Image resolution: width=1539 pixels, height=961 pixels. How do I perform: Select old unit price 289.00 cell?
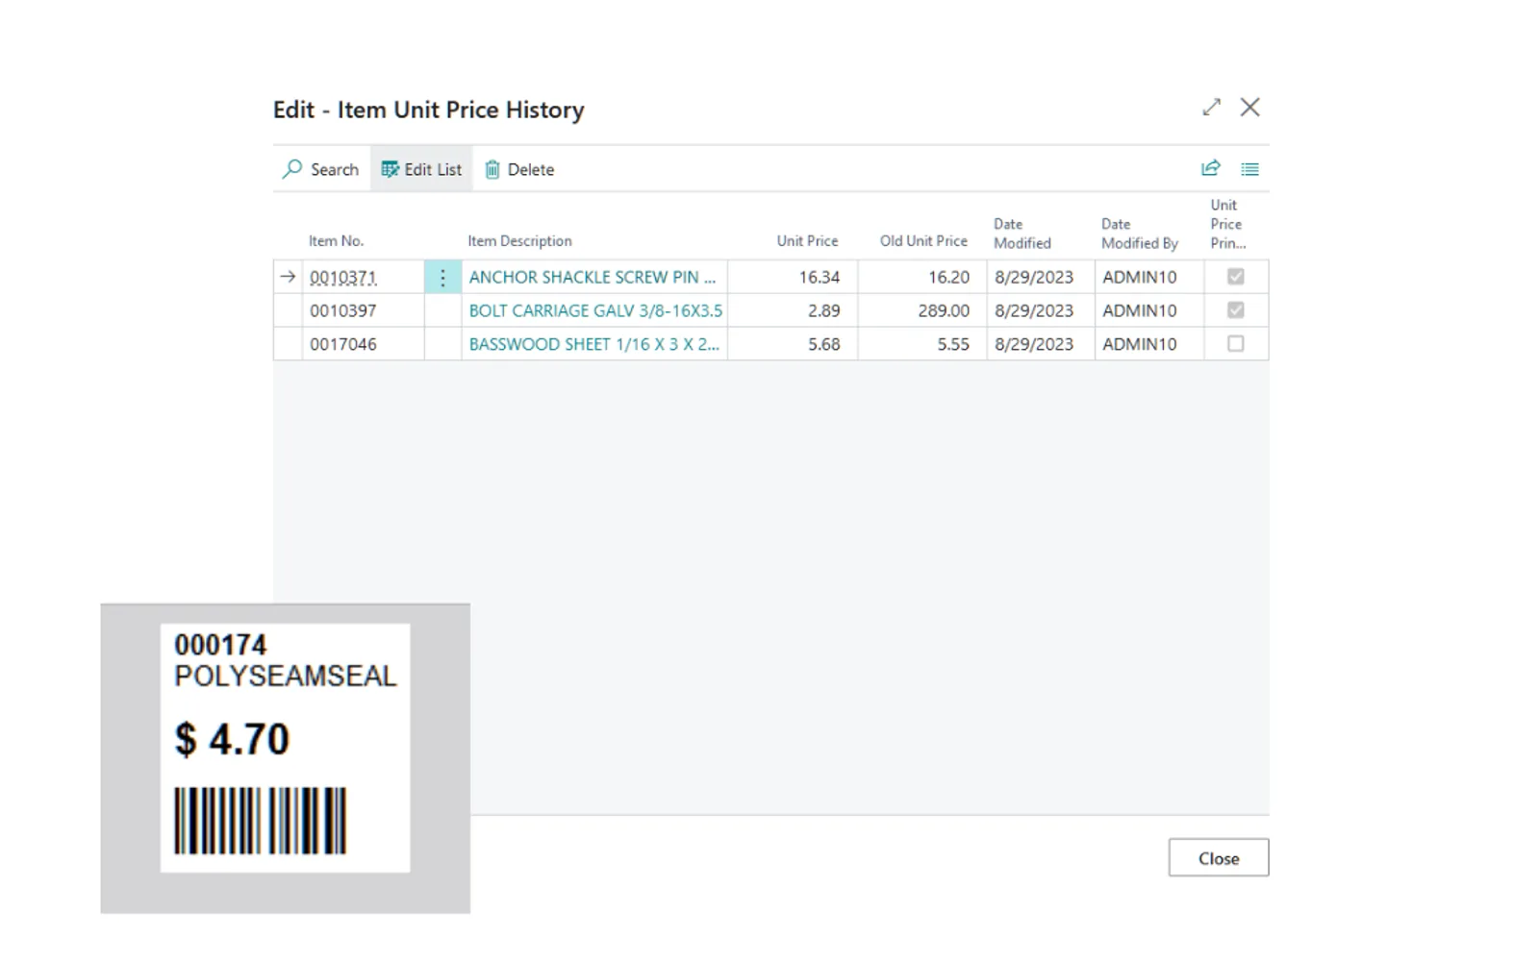(x=922, y=310)
